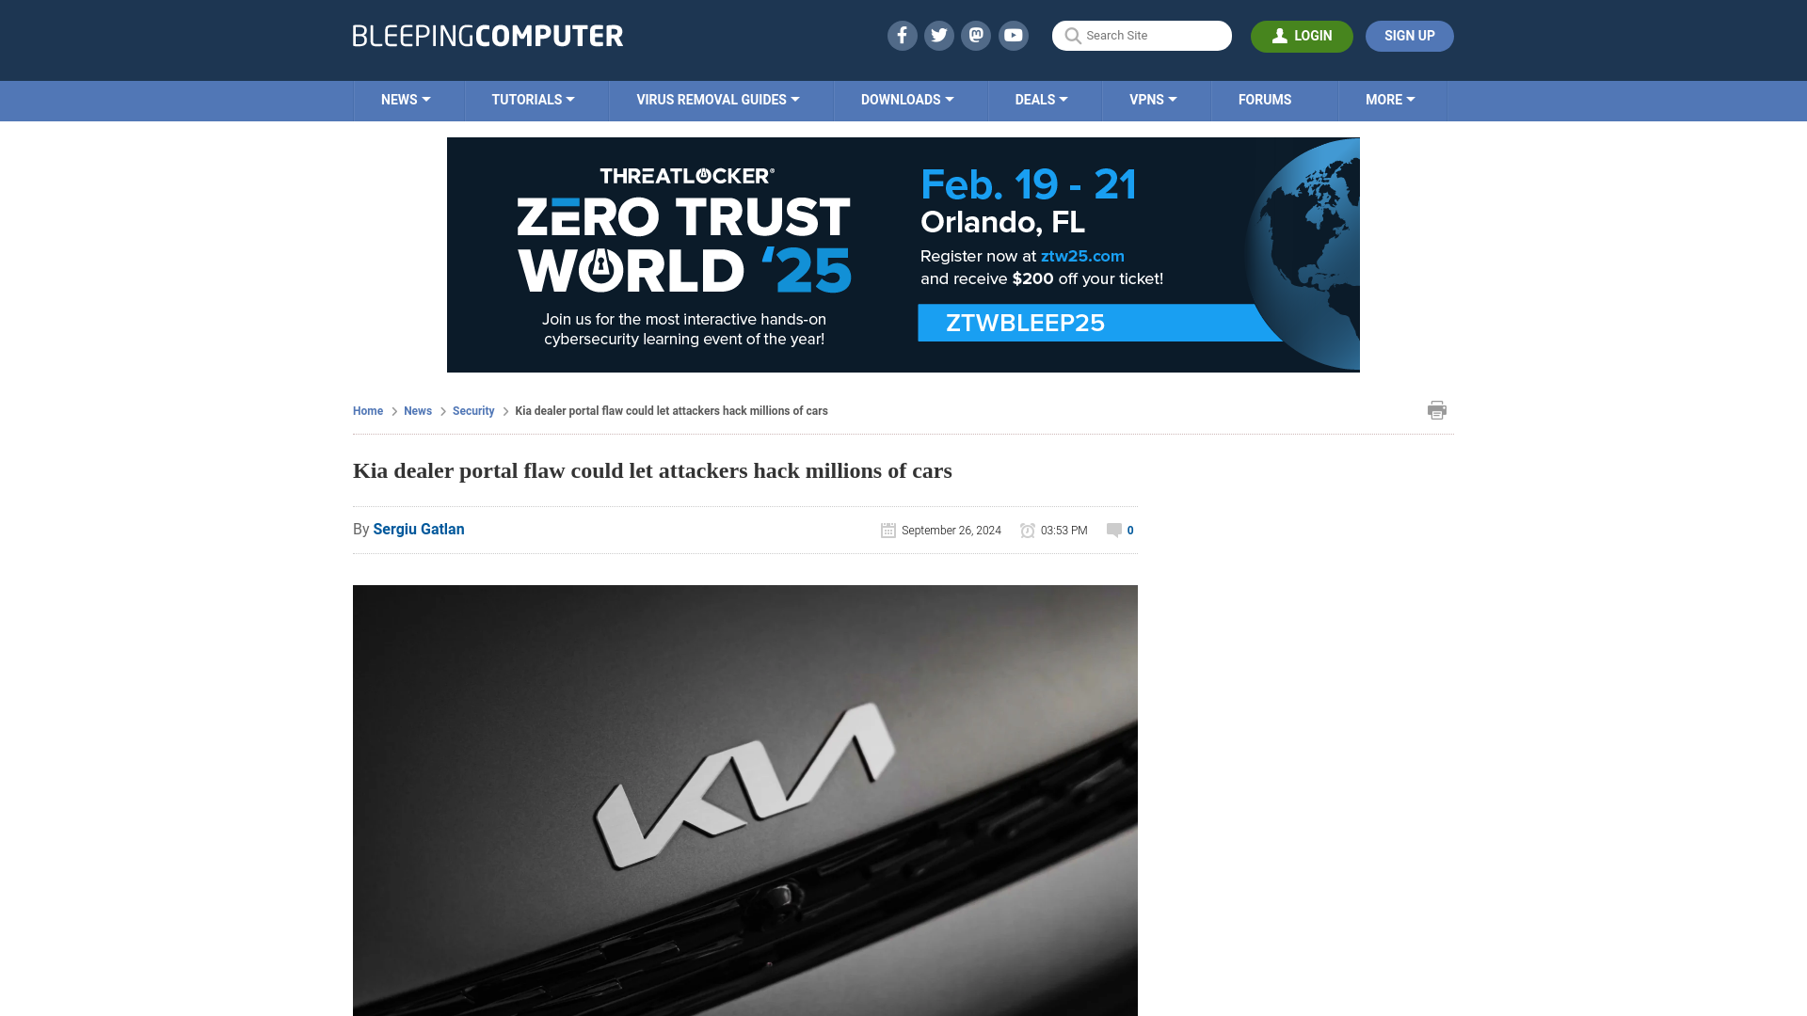Image resolution: width=1807 pixels, height=1016 pixels.
Task: Open the FORUMS menu tab
Action: coord(1265,99)
